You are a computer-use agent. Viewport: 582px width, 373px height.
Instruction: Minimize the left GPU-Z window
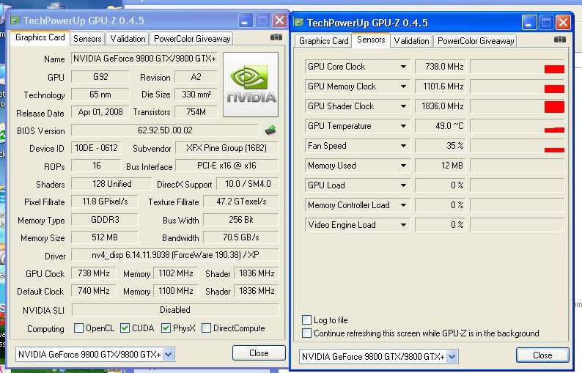coord(246,21)
